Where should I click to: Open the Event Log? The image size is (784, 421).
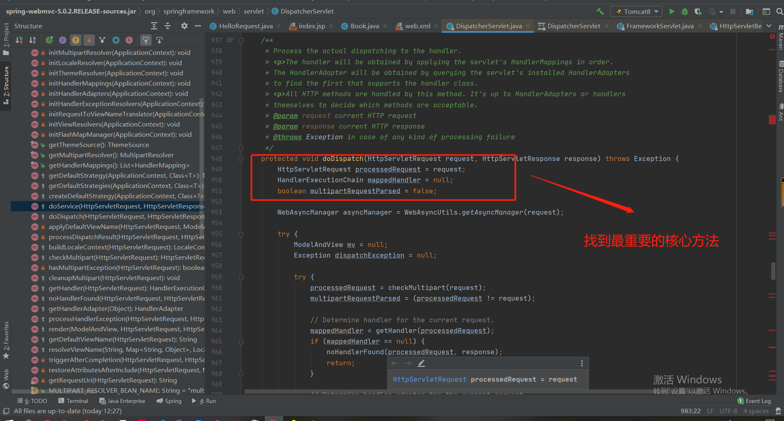(x=754, y=401)
